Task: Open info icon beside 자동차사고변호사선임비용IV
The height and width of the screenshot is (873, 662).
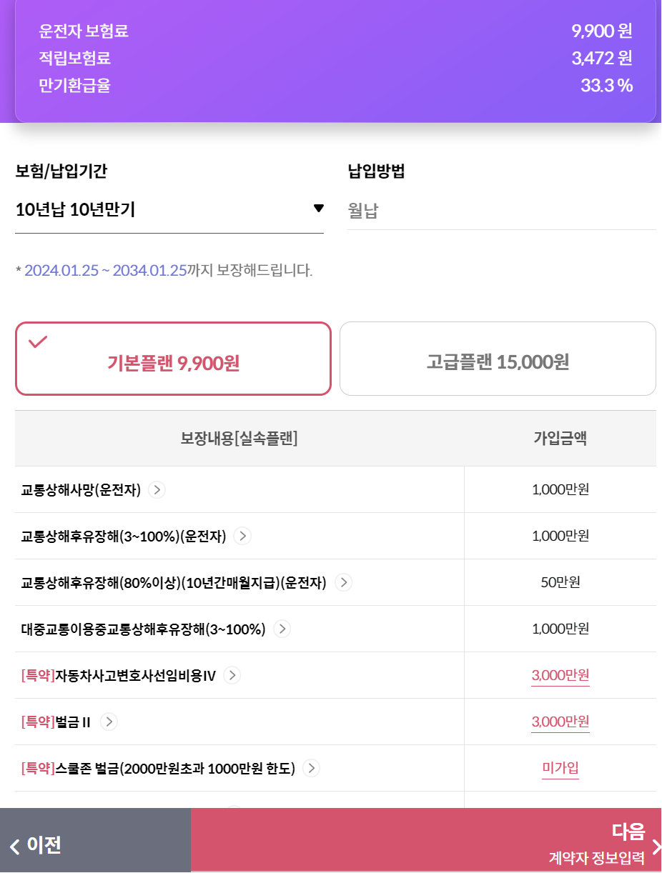Action: pos(232,675)
